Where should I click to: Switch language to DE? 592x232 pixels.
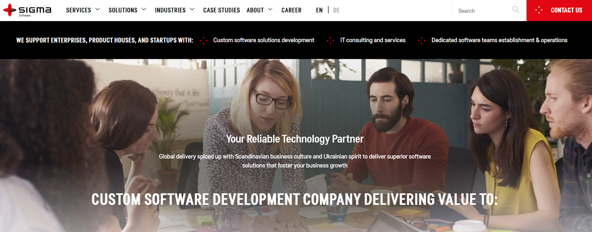point(336,10)
